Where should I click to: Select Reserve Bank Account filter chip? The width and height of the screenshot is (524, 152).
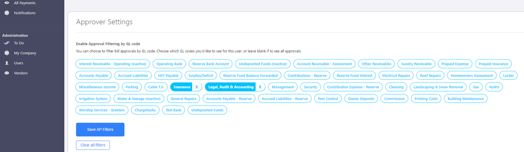point(211,64)
